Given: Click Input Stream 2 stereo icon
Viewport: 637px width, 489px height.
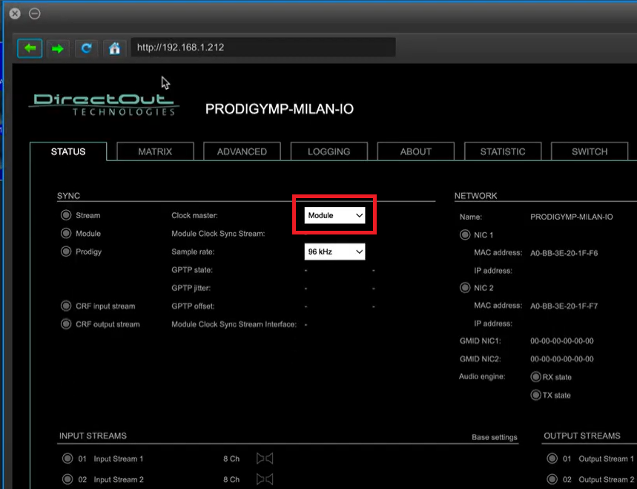Looking at the screenshot, I should [x=265, y=479].
